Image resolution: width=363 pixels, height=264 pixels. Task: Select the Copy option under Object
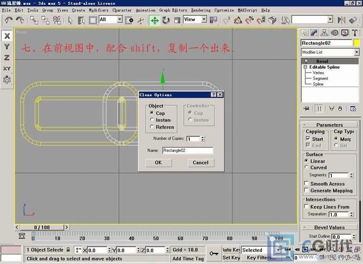click(152, 112)
